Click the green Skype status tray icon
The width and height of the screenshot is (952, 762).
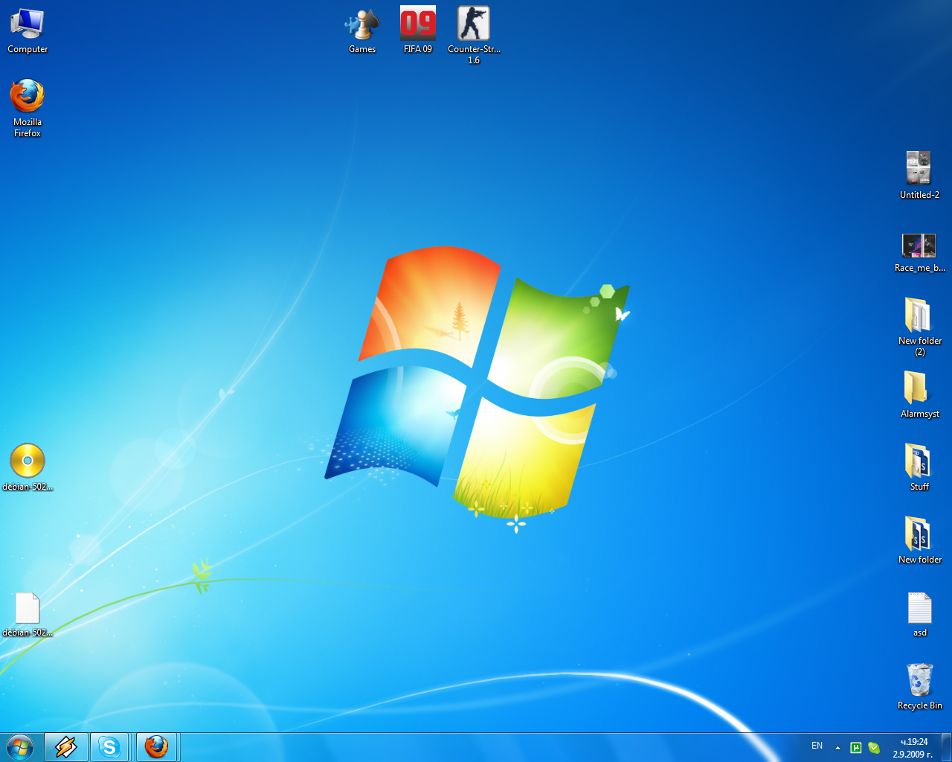tap(874, 748)
